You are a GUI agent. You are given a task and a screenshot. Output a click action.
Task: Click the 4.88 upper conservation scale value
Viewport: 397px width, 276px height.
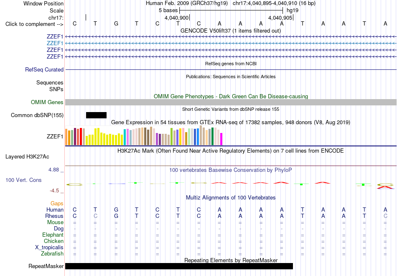coord(53,169)
